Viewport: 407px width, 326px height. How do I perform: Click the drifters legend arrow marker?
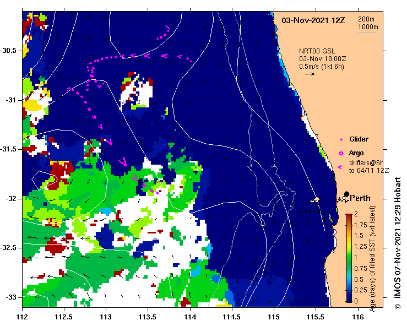(340, 167)
